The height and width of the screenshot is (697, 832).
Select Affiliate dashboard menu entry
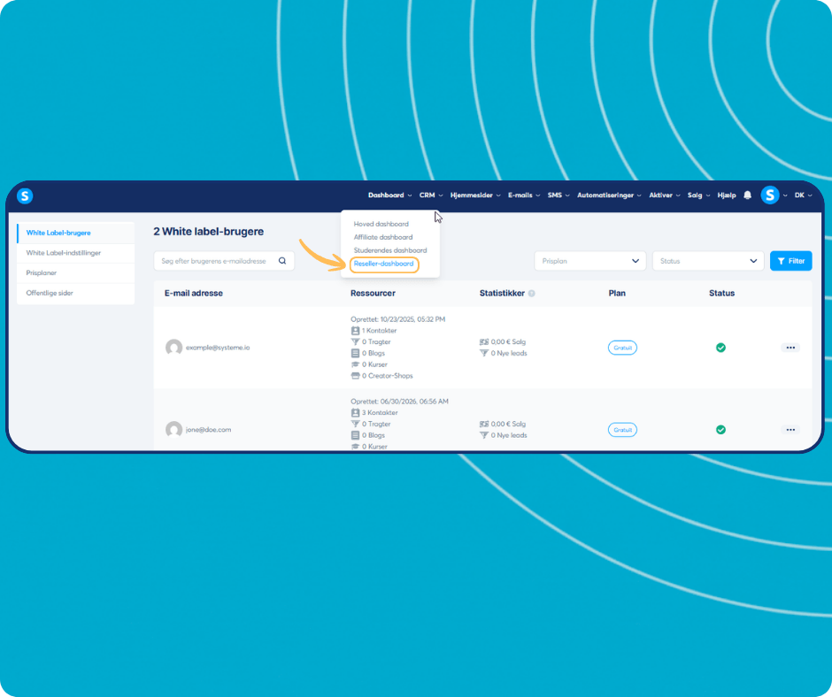point(383,237)
